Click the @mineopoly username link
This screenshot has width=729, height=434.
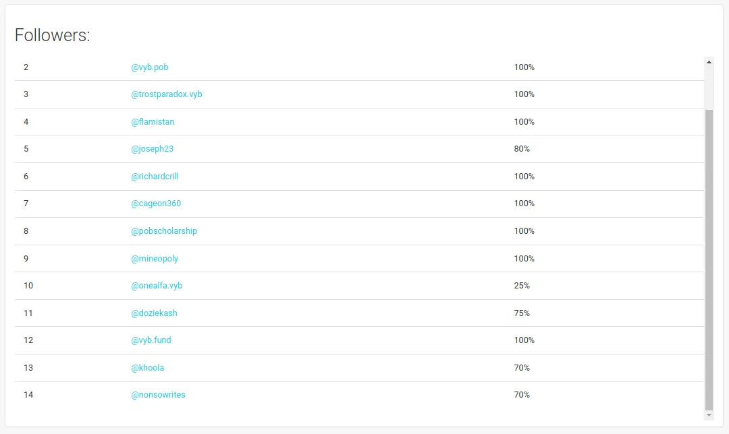(x=155, y=259)
